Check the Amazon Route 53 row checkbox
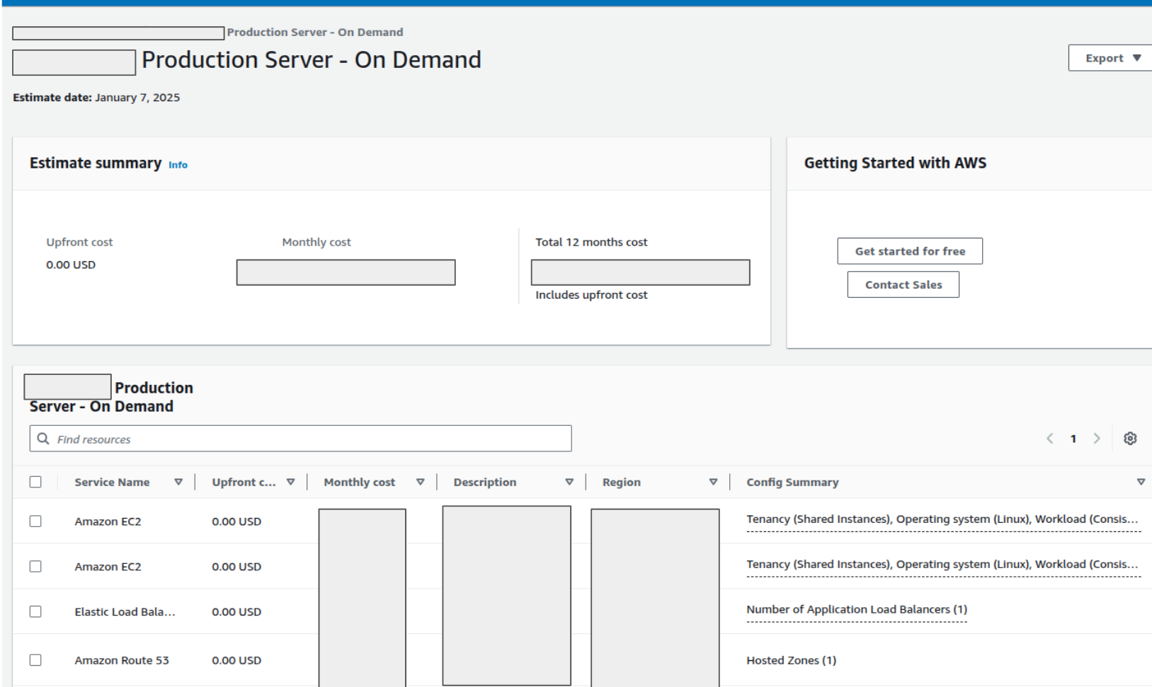This screenshot has height=687, width=1152. point(35,660)
